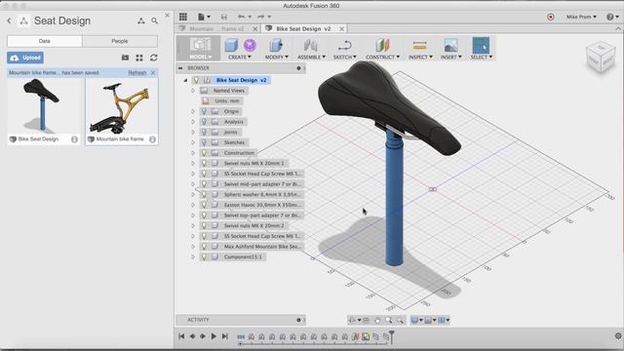Create a new folder in data panel
Image resolution: width=624 pixels, height=351 pixels.
pos(125,58)
